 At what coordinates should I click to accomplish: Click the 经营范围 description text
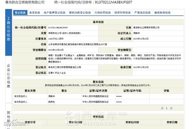pos(115,59)
